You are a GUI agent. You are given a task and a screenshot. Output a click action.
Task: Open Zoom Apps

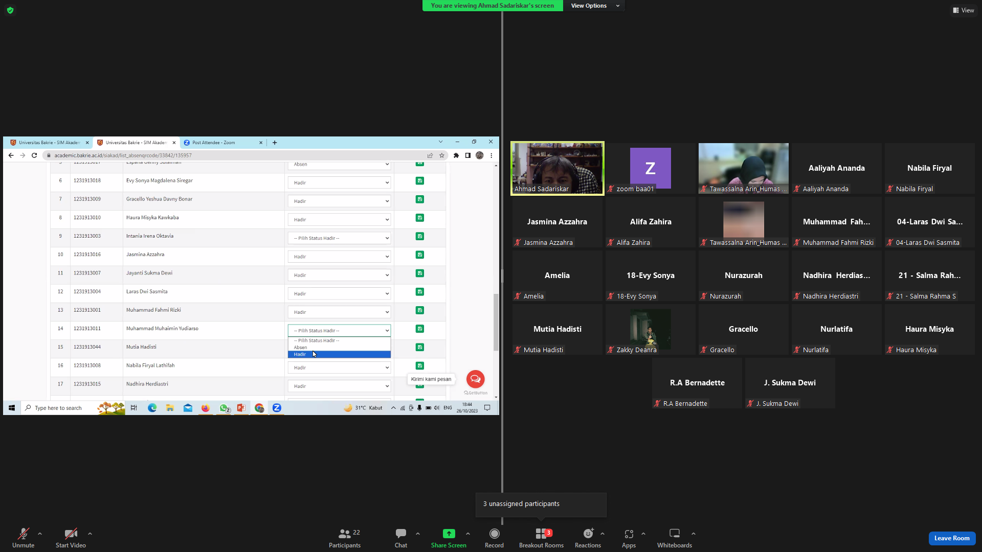click(629, 538)
